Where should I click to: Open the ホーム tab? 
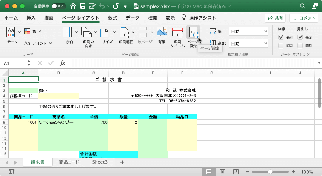click(11, 18)
